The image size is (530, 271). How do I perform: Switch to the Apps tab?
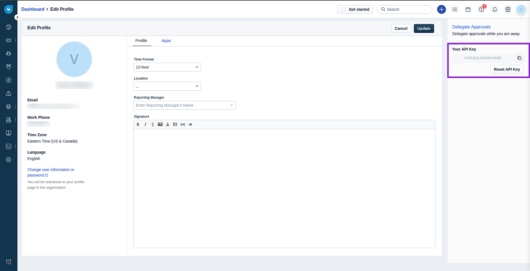[x=166, y=41]
